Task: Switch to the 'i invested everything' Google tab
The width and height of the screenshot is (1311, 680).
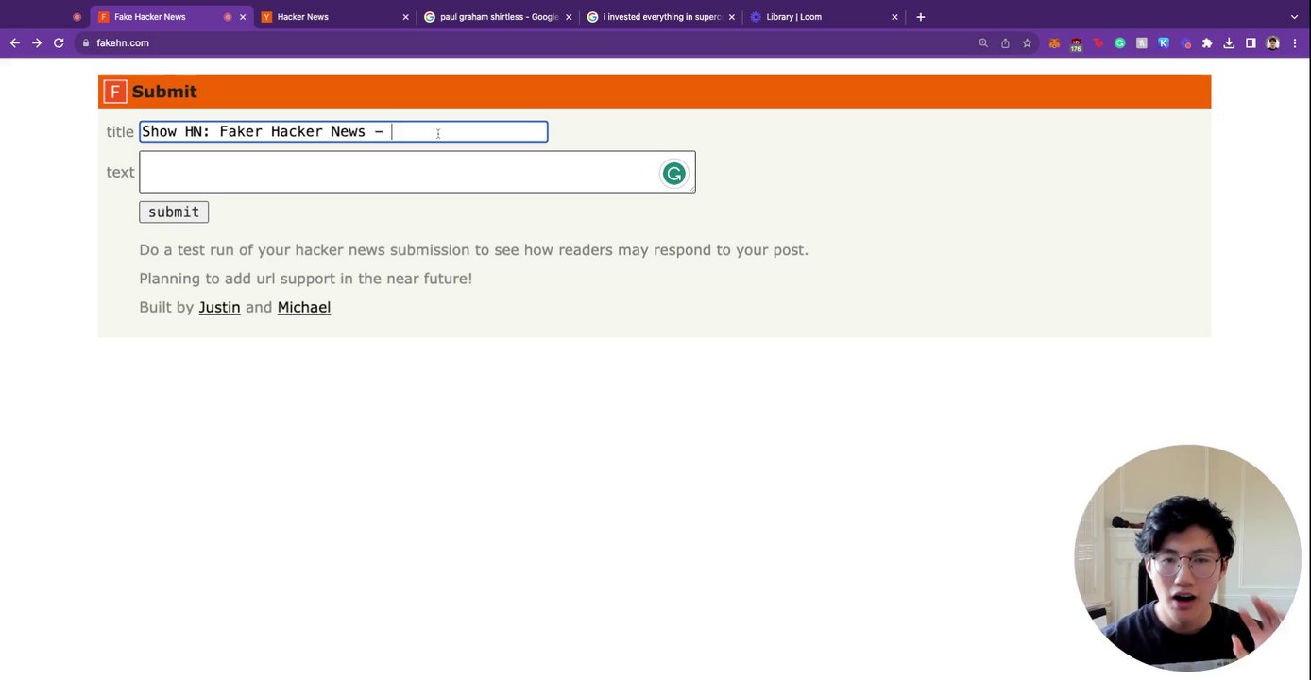Action: tap(661, 17)
